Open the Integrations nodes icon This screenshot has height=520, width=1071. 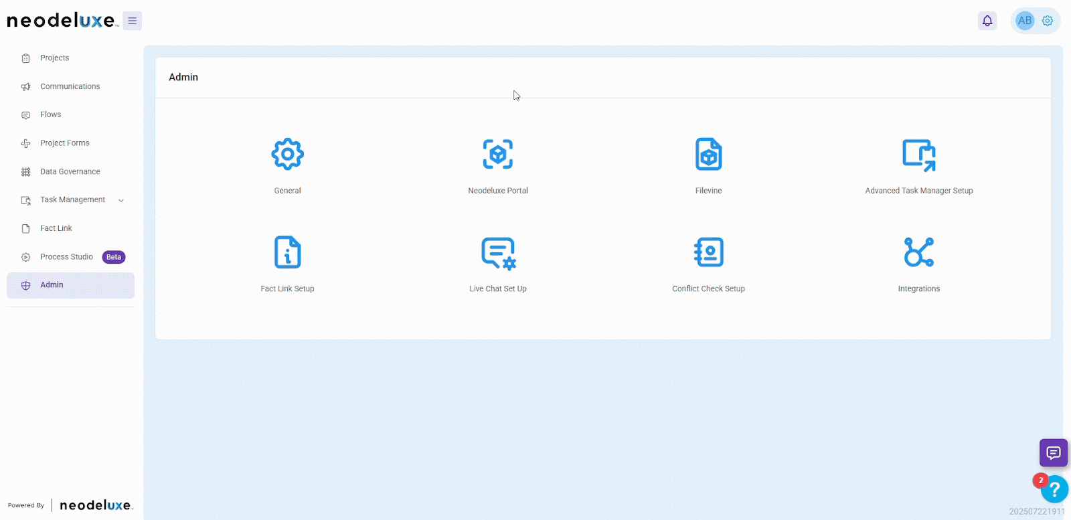[x=919, y=252]
